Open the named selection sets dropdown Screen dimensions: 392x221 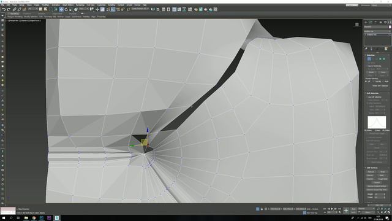click(140, 9)
